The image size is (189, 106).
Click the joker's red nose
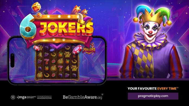click(150, 32)
